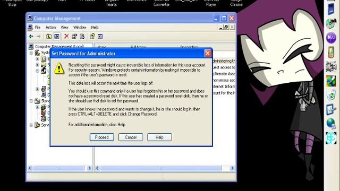Close the Set Password for Administrator dialog
This screenshot has width=340, height=191.
(x=208, y=53)
